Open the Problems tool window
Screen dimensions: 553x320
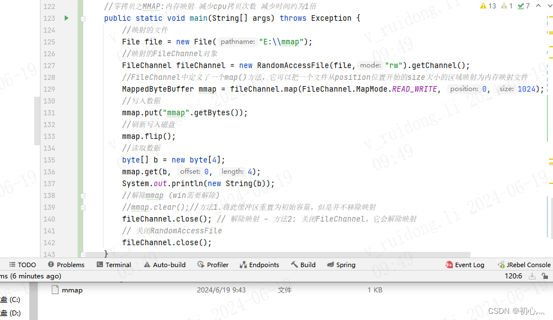point(66,265)
